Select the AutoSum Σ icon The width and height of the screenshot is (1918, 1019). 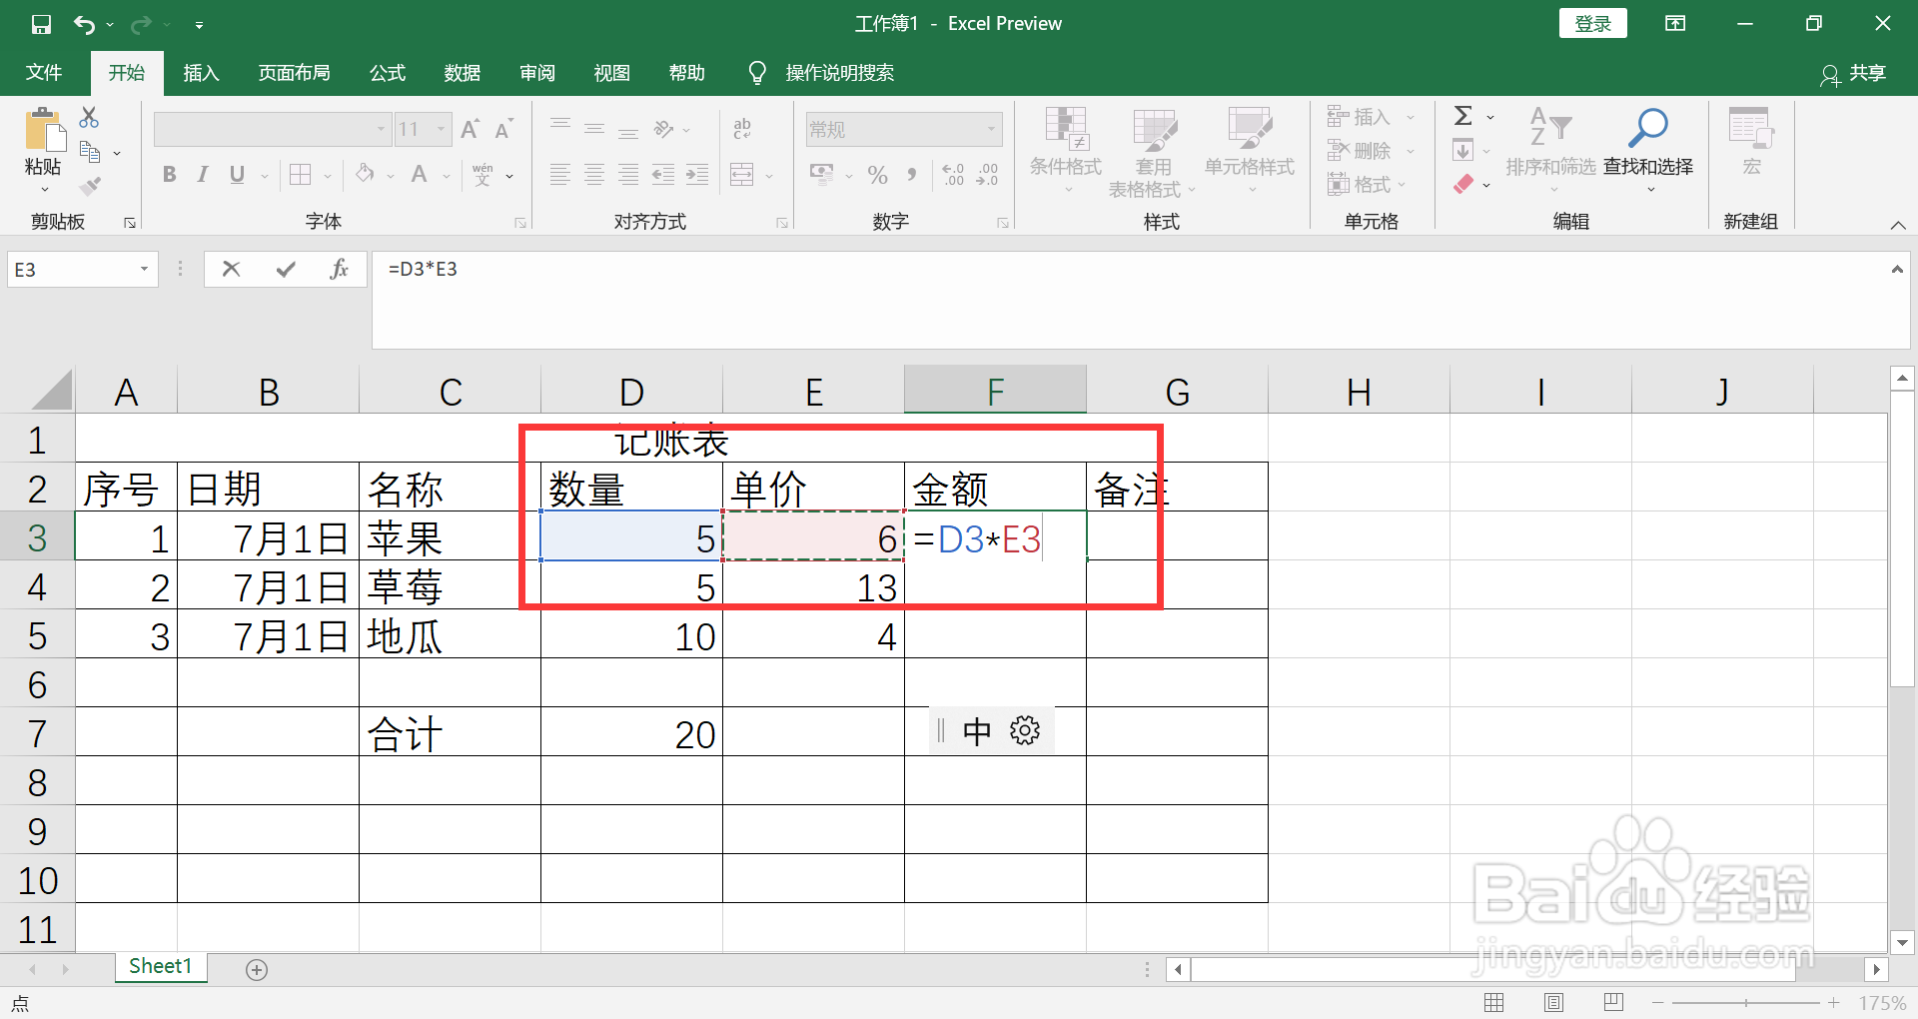click(x=1462, y=116)
